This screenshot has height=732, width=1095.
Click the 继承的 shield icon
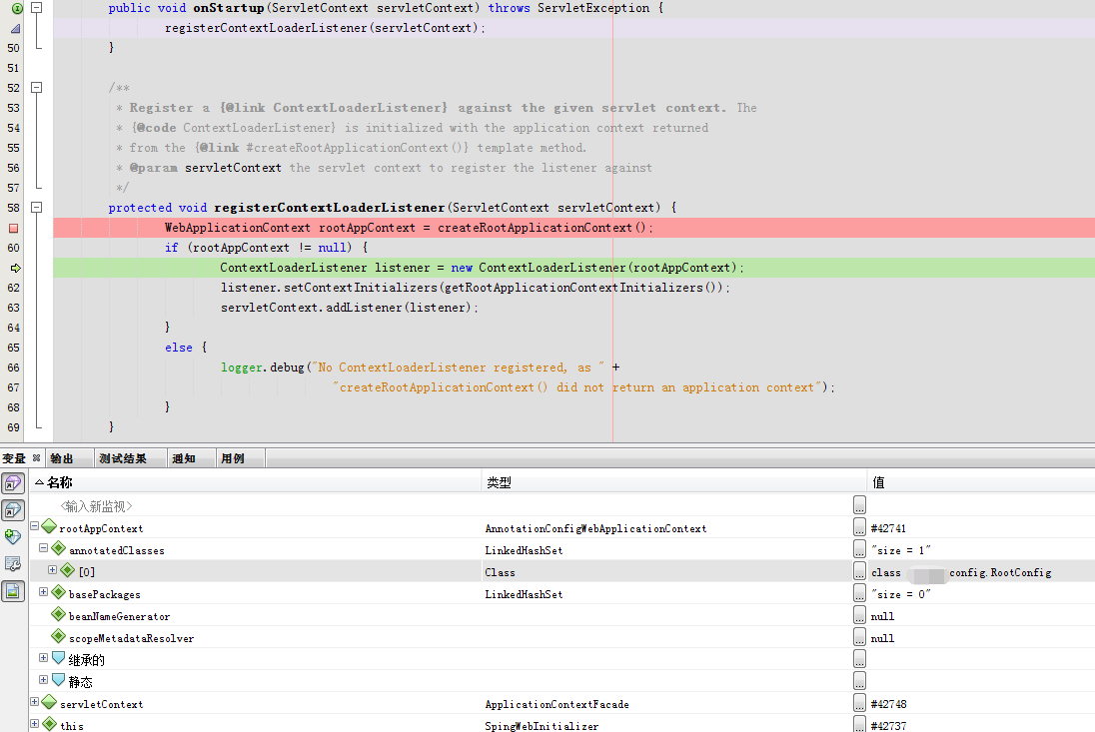coord(59,658)
